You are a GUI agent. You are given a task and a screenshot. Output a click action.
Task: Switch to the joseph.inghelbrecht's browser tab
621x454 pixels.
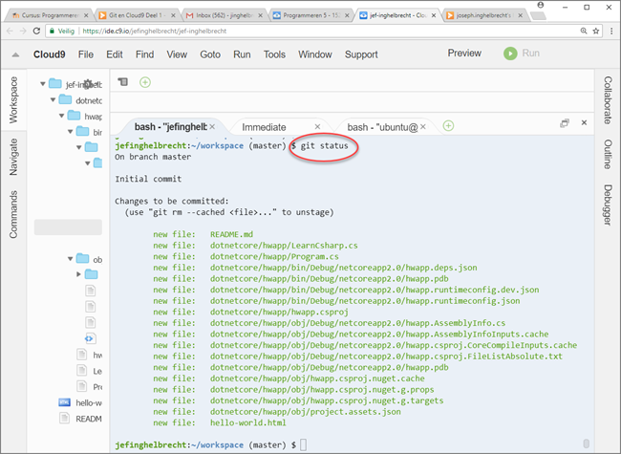(484, 15)
